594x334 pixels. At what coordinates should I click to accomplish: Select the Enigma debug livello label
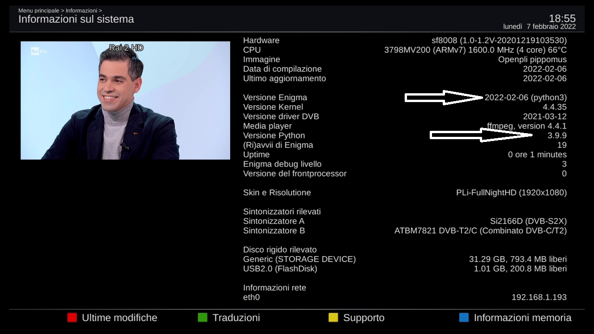coord(282,164)
